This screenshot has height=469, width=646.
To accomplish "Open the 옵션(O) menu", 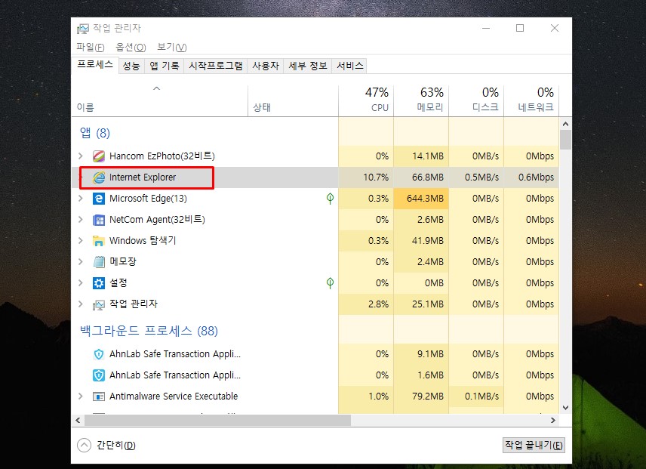I will 131,48.
